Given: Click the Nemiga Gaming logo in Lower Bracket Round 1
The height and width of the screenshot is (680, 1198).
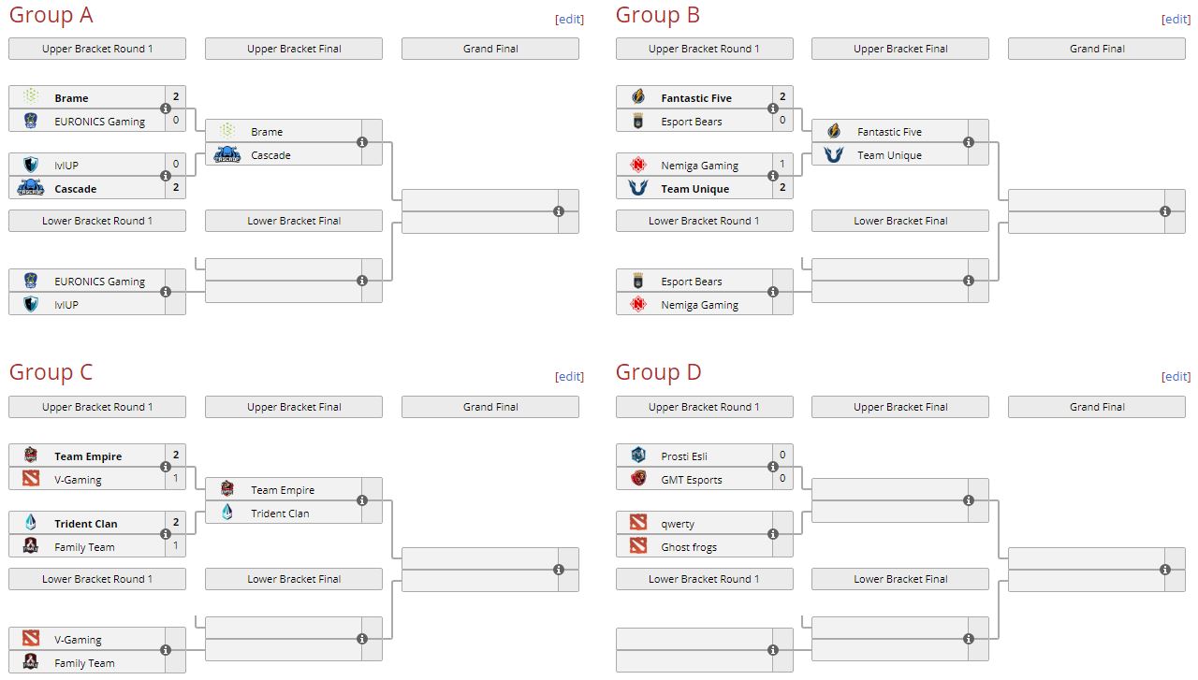Looking at the screenshot, I should click(638, 304).
